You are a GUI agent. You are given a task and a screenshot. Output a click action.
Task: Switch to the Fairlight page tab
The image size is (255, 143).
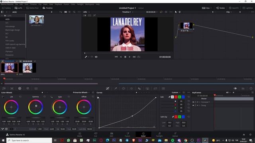(x=159, y=135)
